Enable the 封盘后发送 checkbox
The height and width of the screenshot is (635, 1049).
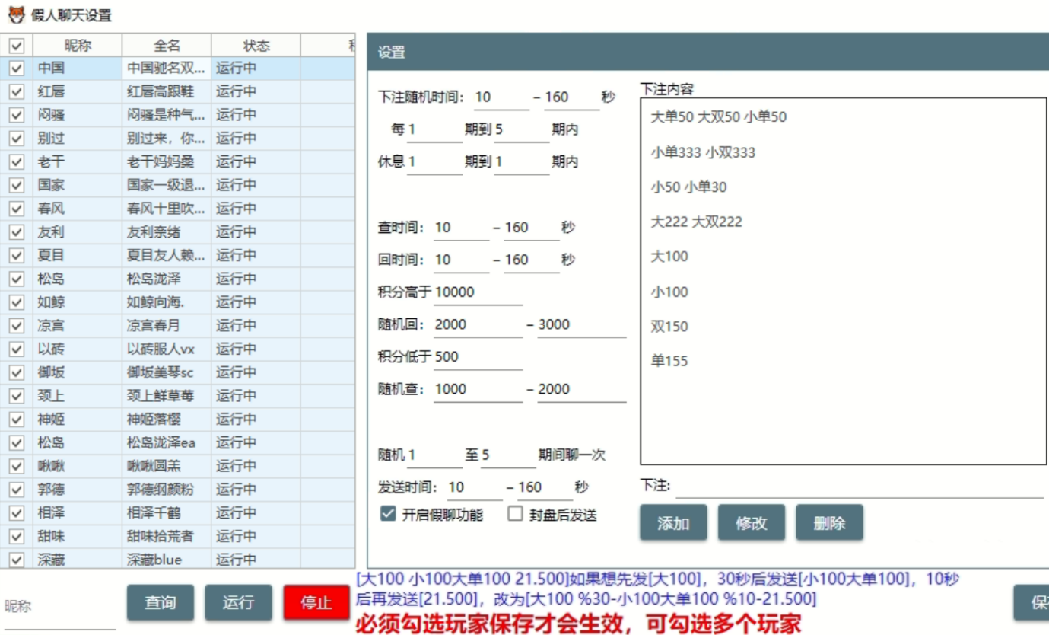(x=515, y=514)
